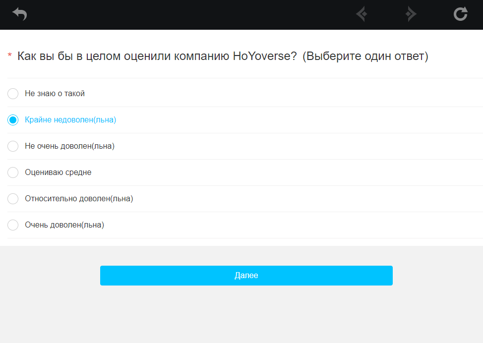Select "Относительно доволен(льна)" option

[x=13, y=199]
